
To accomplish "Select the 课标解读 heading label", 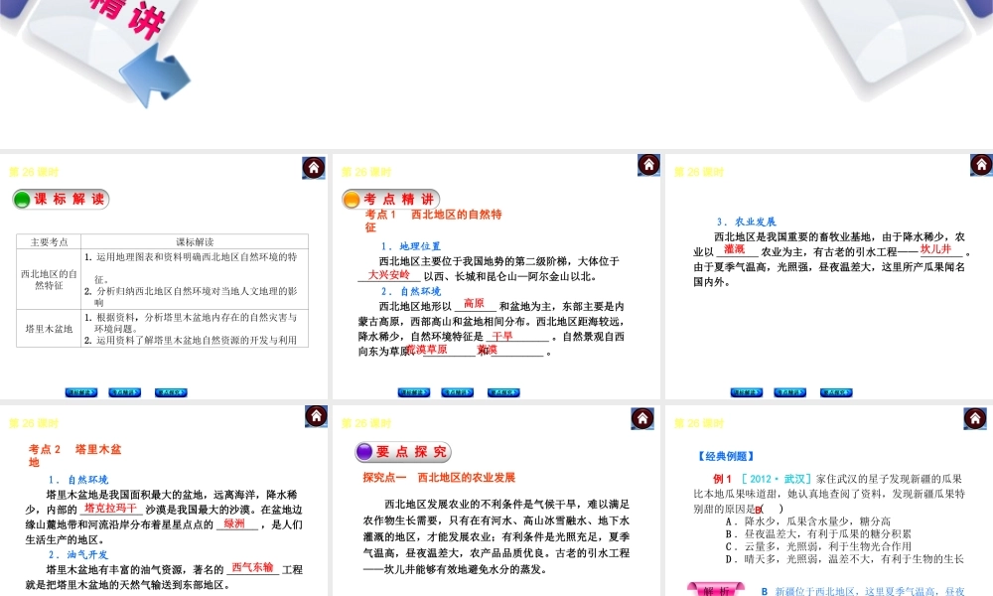I will point(70,200).
